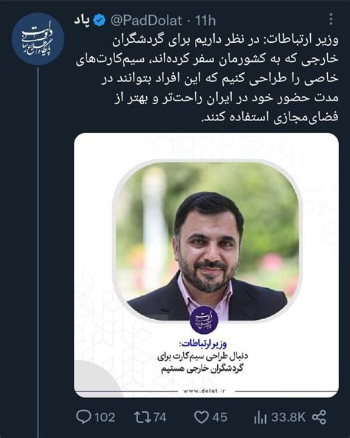Click the پاد display name
Screen dimensions: 350x438
(82, 21)
